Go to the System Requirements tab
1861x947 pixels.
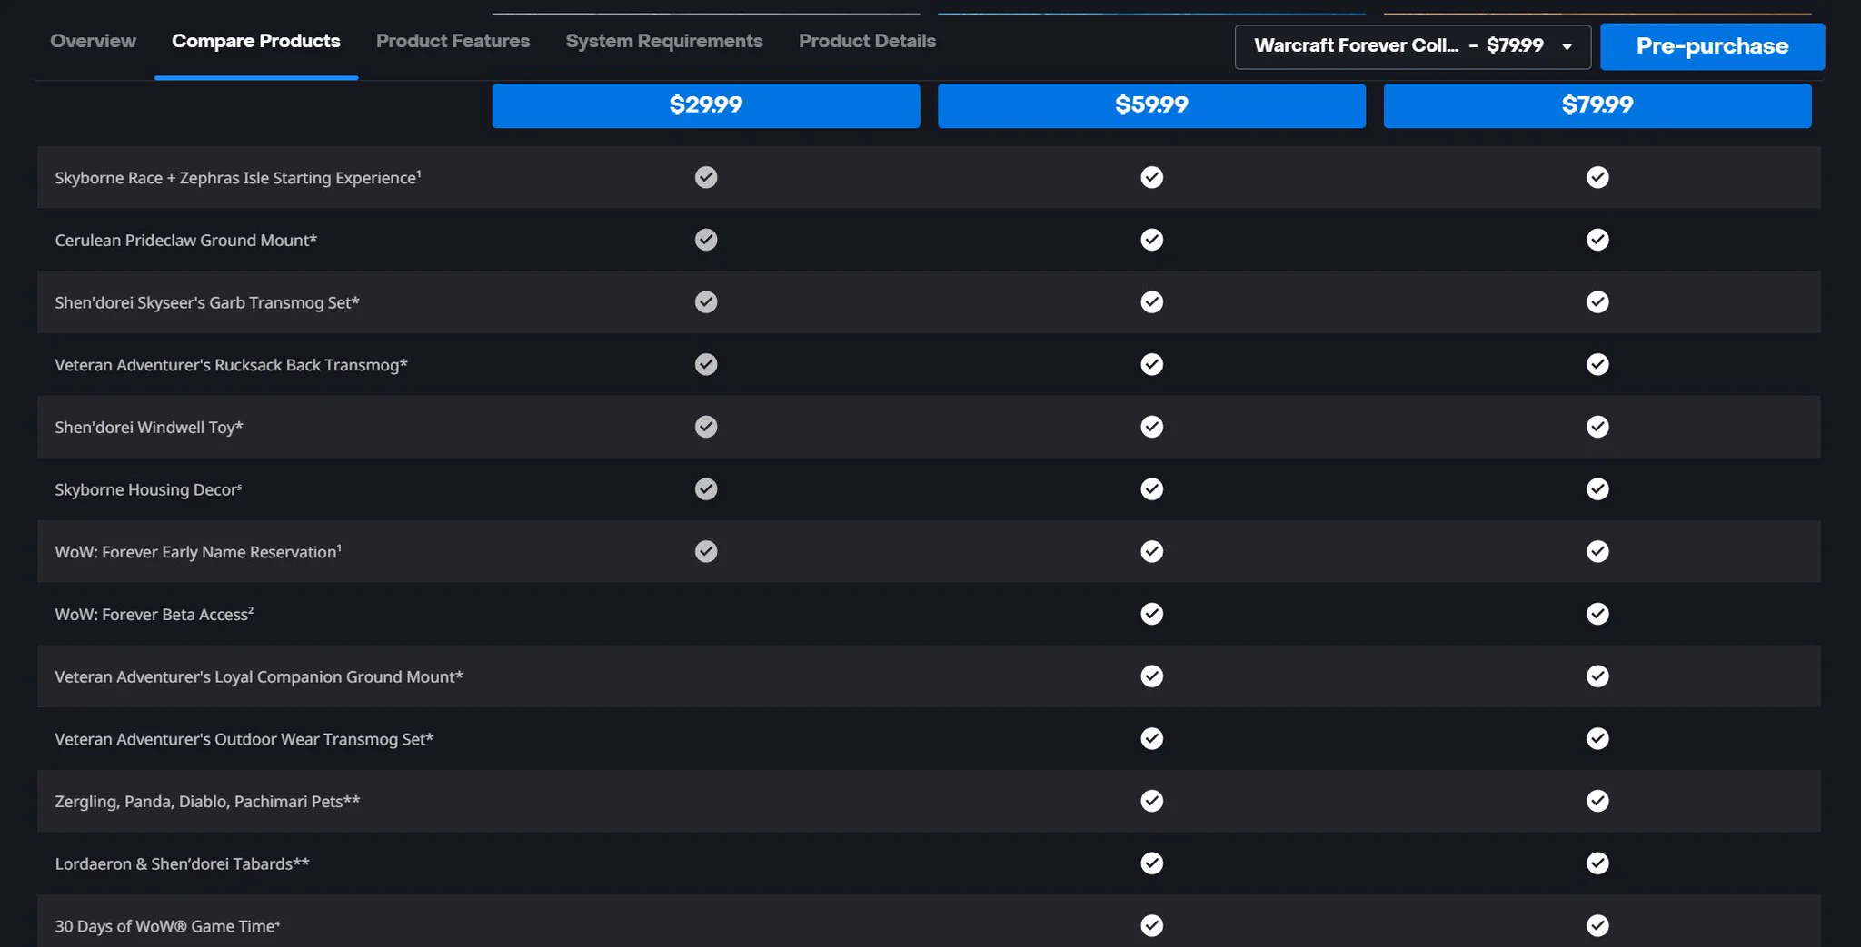[664, 41]
